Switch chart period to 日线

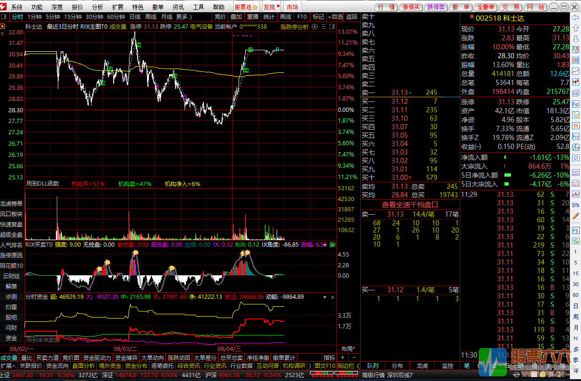pyautogui.click(x=135, y=17)
